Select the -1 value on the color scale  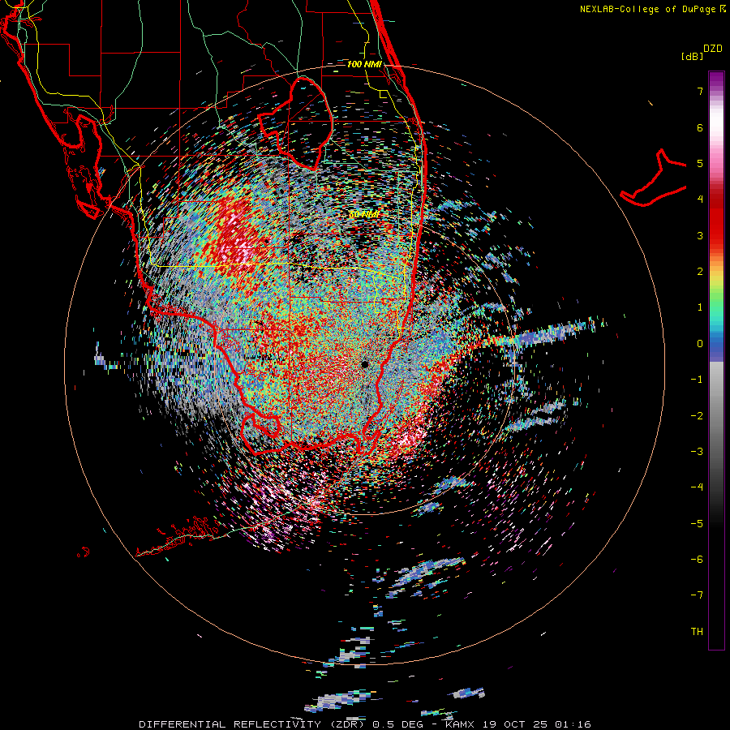(x=697, y=380)
